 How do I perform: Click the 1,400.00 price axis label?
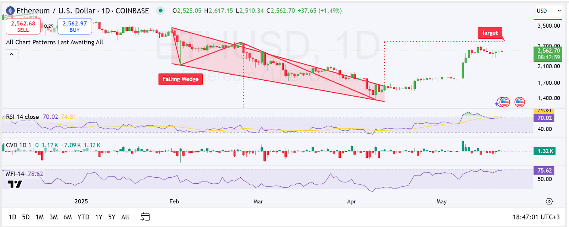549,98
